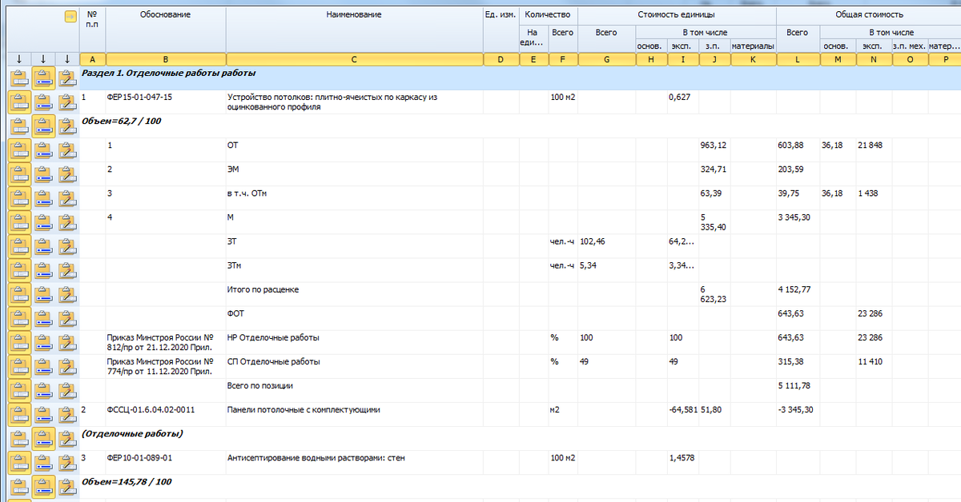Select cell with value 21 848
Viewport: 961px width, 502px height.
tap(873, 150)
